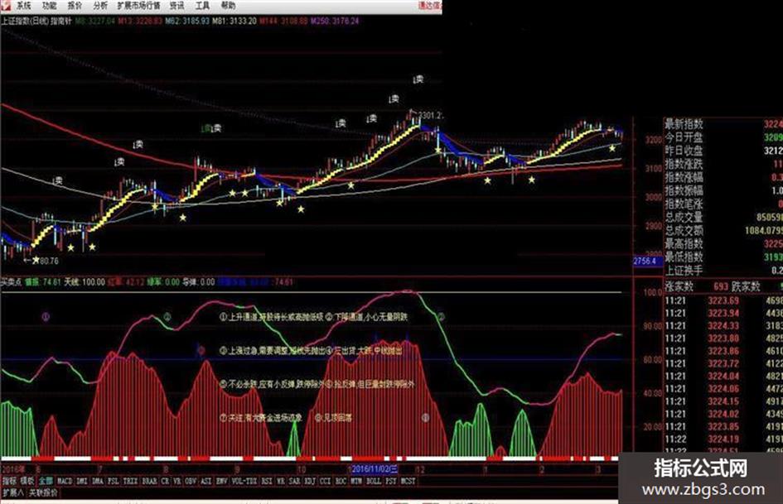The image size is (783, 504).
Task: Click the M81: 3133.20 moving average label
Action: point(234,21)
